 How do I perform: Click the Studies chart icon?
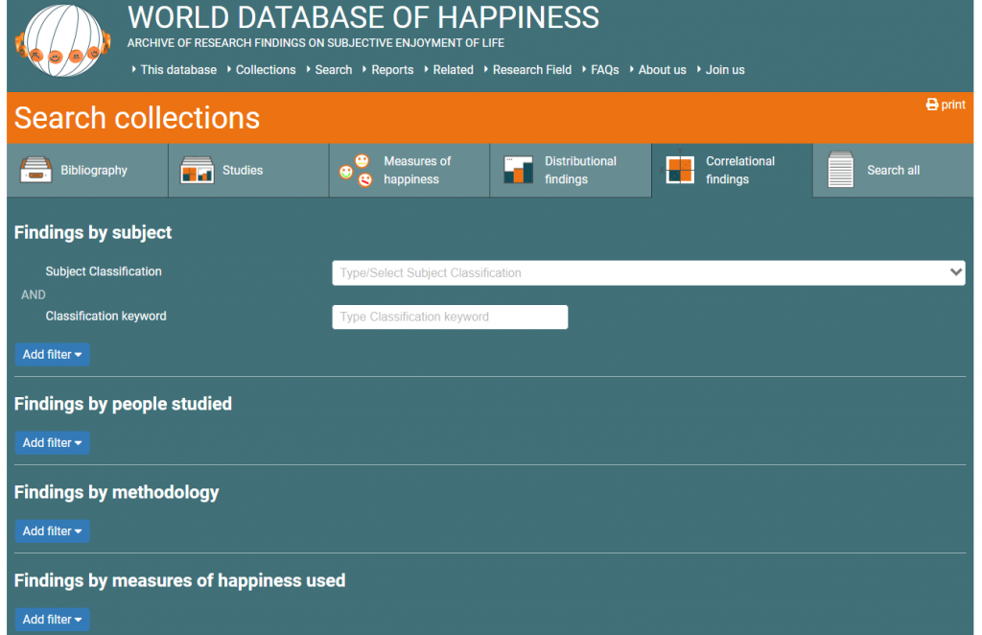[197, 170]
